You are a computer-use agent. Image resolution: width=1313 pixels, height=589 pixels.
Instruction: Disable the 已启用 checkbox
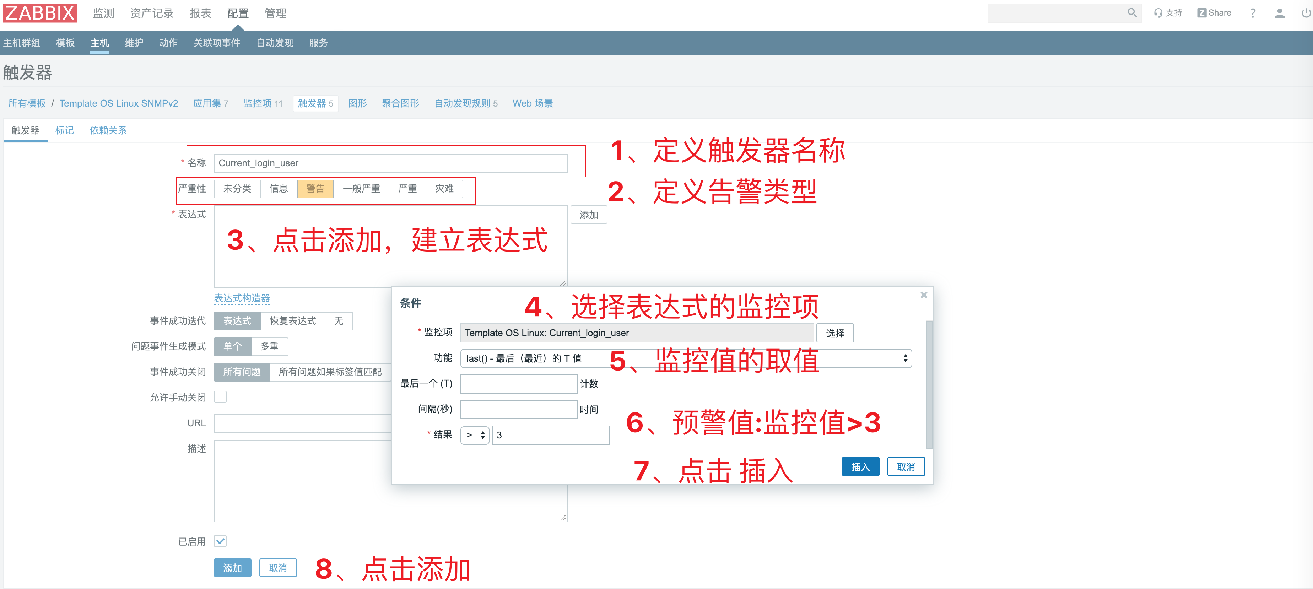[x=220, y=541]
